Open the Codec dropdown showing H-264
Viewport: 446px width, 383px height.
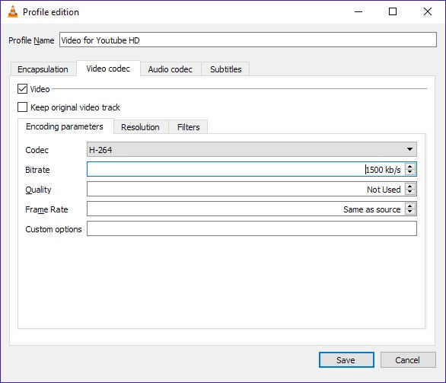(x=252, y=149)
